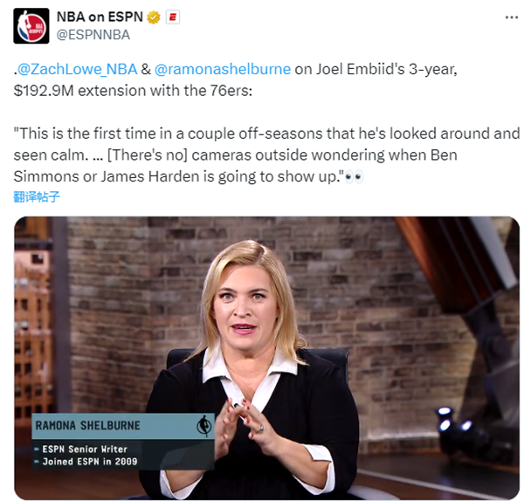Open the @ESPNNBA handle link
The width and height of the screenshot is (524, 501).
[93, 35]
